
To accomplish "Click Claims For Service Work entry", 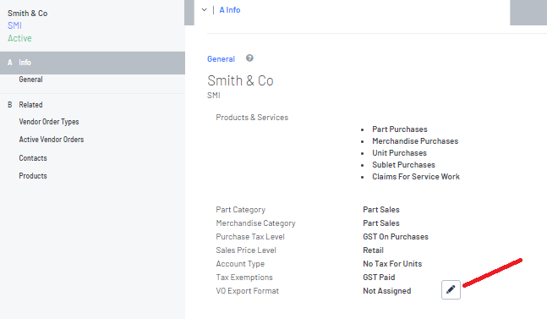I will point(416,177).
